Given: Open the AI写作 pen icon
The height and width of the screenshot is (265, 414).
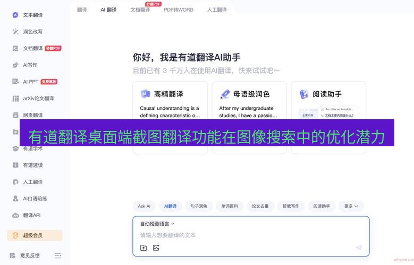Looking at the screenshot, I should tap(15, 65).
